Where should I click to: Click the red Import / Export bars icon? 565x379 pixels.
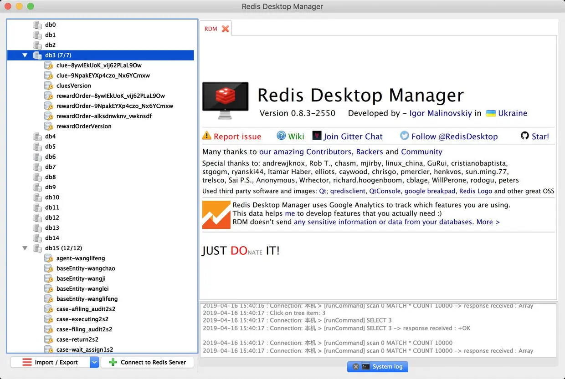click(27, 362)
